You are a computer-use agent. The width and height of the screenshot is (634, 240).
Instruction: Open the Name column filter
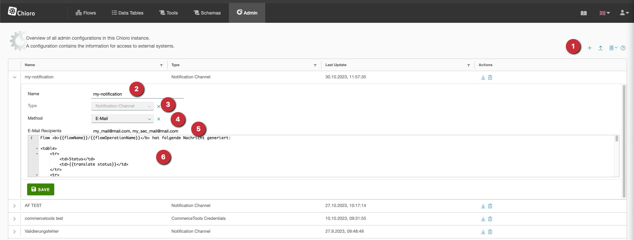tap(161, 65)
